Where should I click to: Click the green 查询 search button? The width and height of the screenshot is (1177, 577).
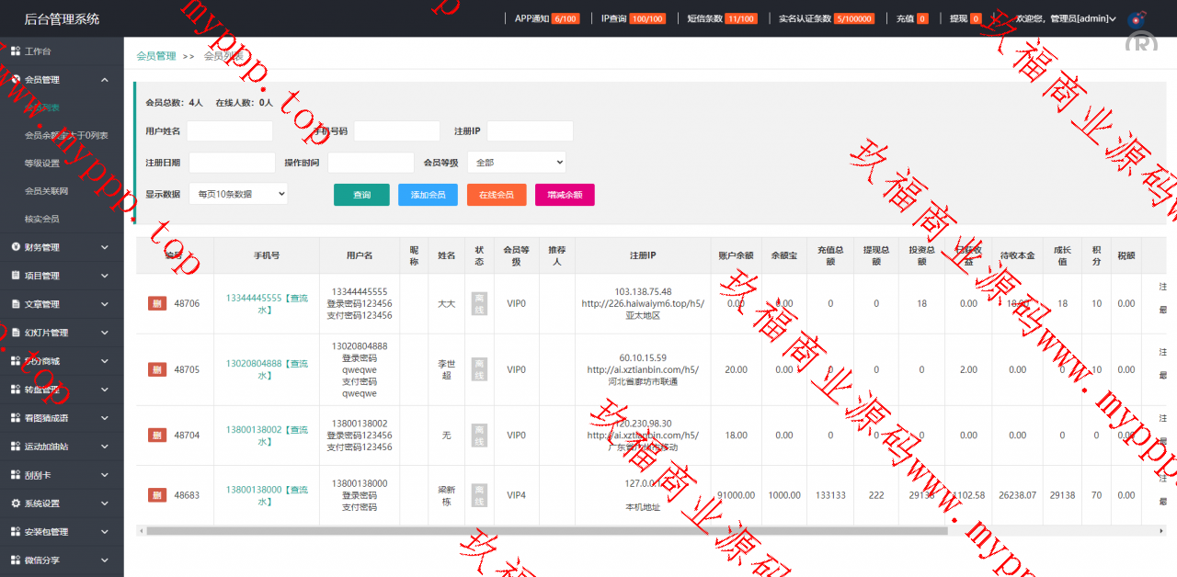[361, 195]
